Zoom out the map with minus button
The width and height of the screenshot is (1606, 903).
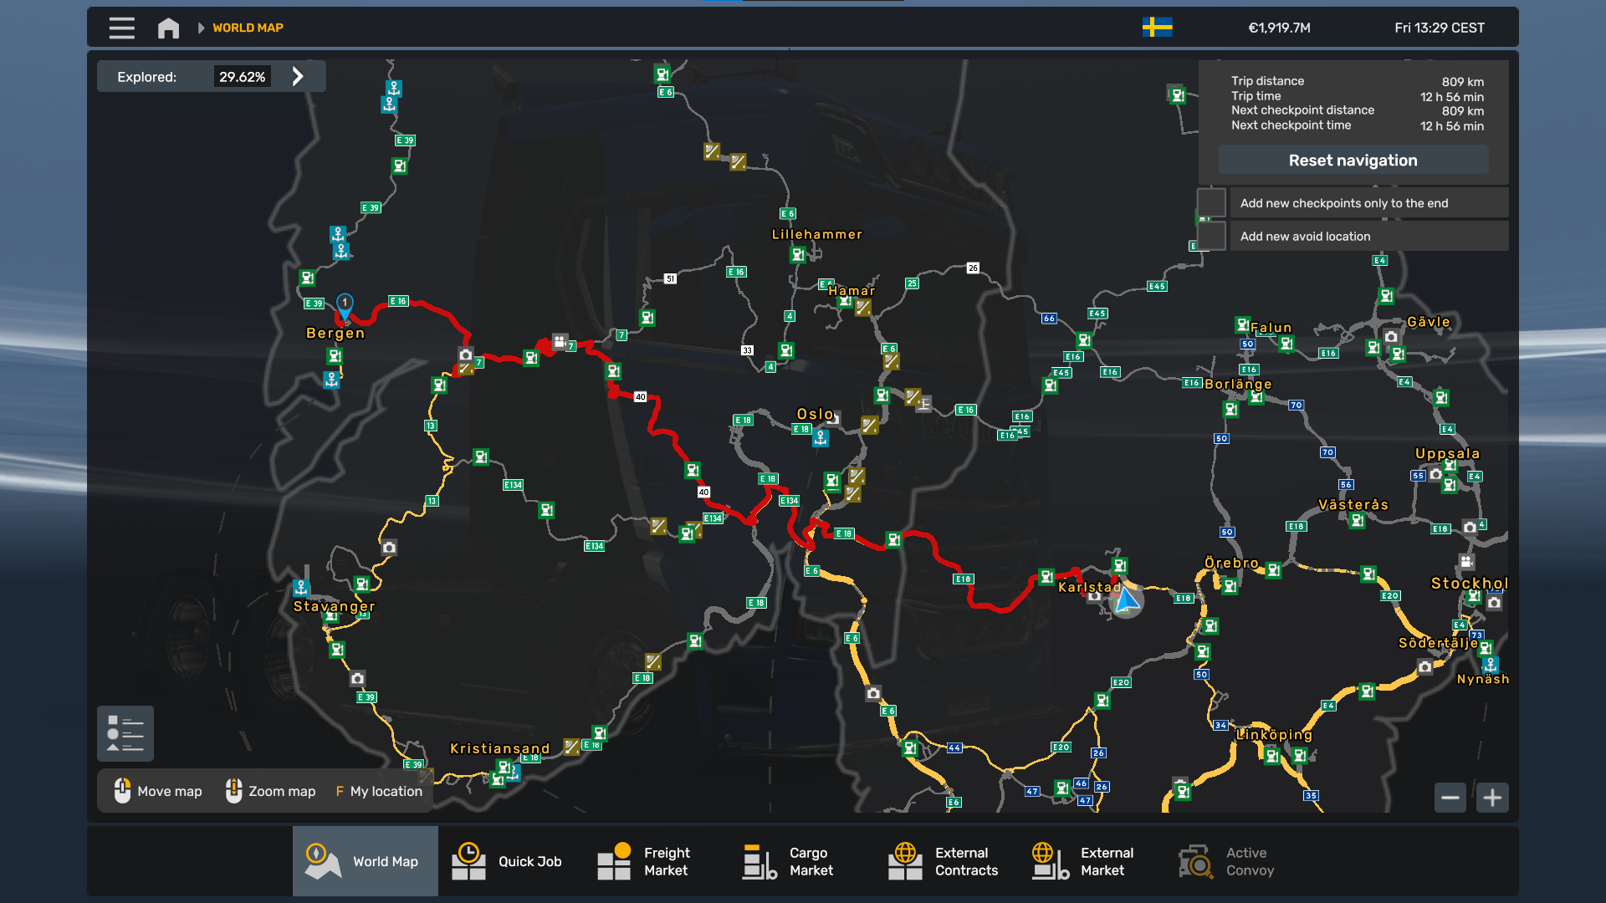coord(1450,798)
